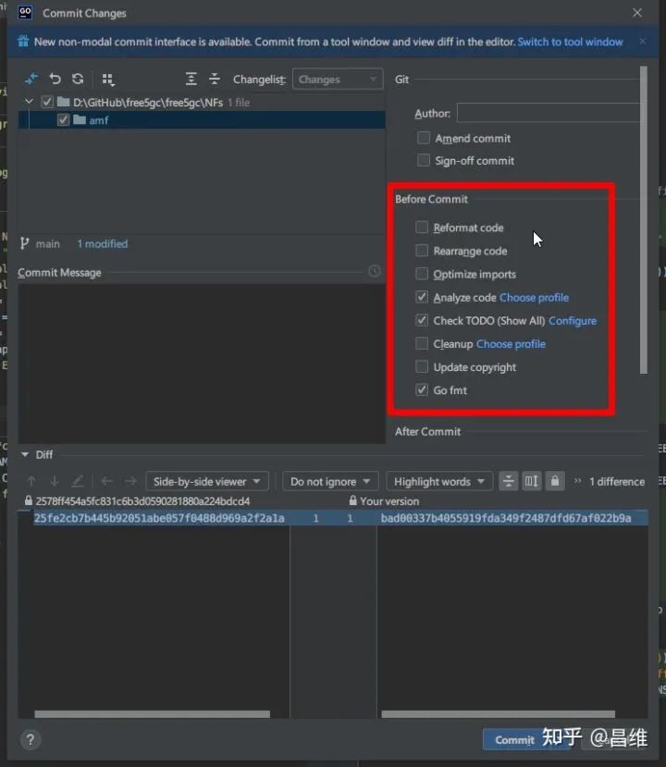This screenshot has height=767, width=666.
Task: Click the jump to source pencil icon
Action: coord(78,481)
